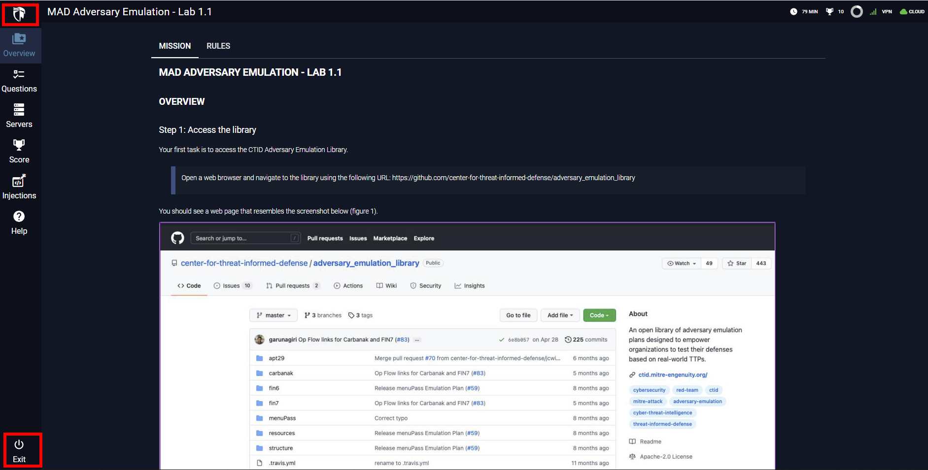Select the MISSION tab
Screen dimensions: 928x470
(174, 46)
